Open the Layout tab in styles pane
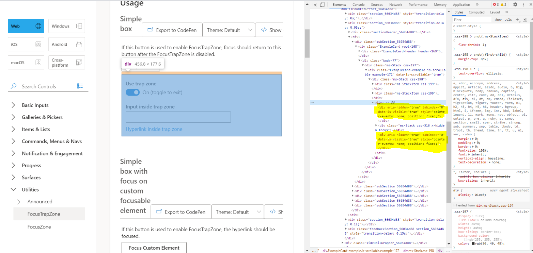The image size is (533, 253). [x=495, y=12]
